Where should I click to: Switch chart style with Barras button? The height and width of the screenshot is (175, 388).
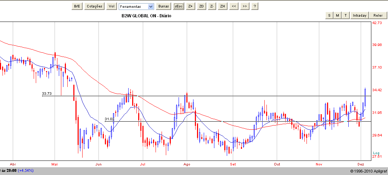click(x=164, y=6)
